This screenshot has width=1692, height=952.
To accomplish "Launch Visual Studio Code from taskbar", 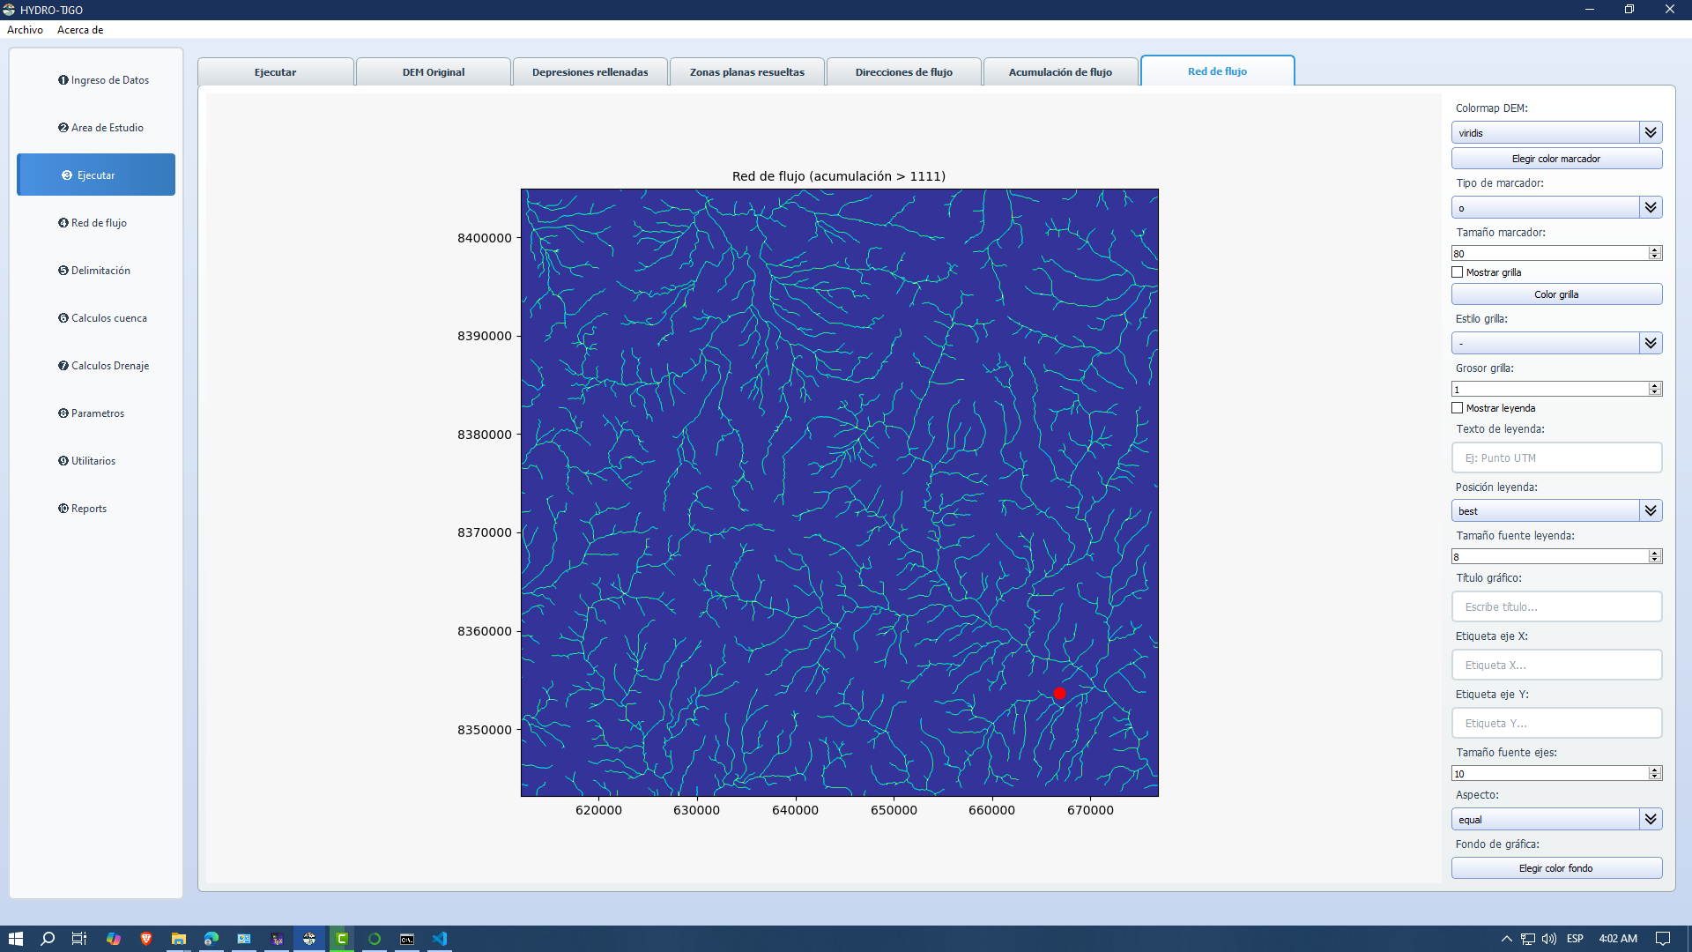I will pos(440,939).
